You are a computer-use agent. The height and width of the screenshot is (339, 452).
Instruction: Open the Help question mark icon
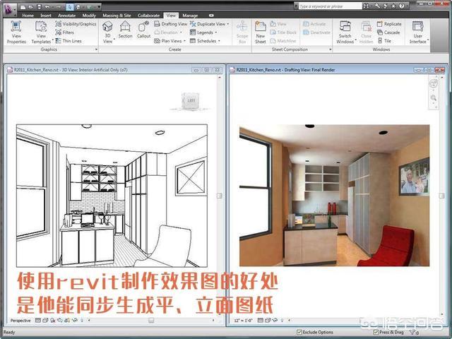(402, 6)
